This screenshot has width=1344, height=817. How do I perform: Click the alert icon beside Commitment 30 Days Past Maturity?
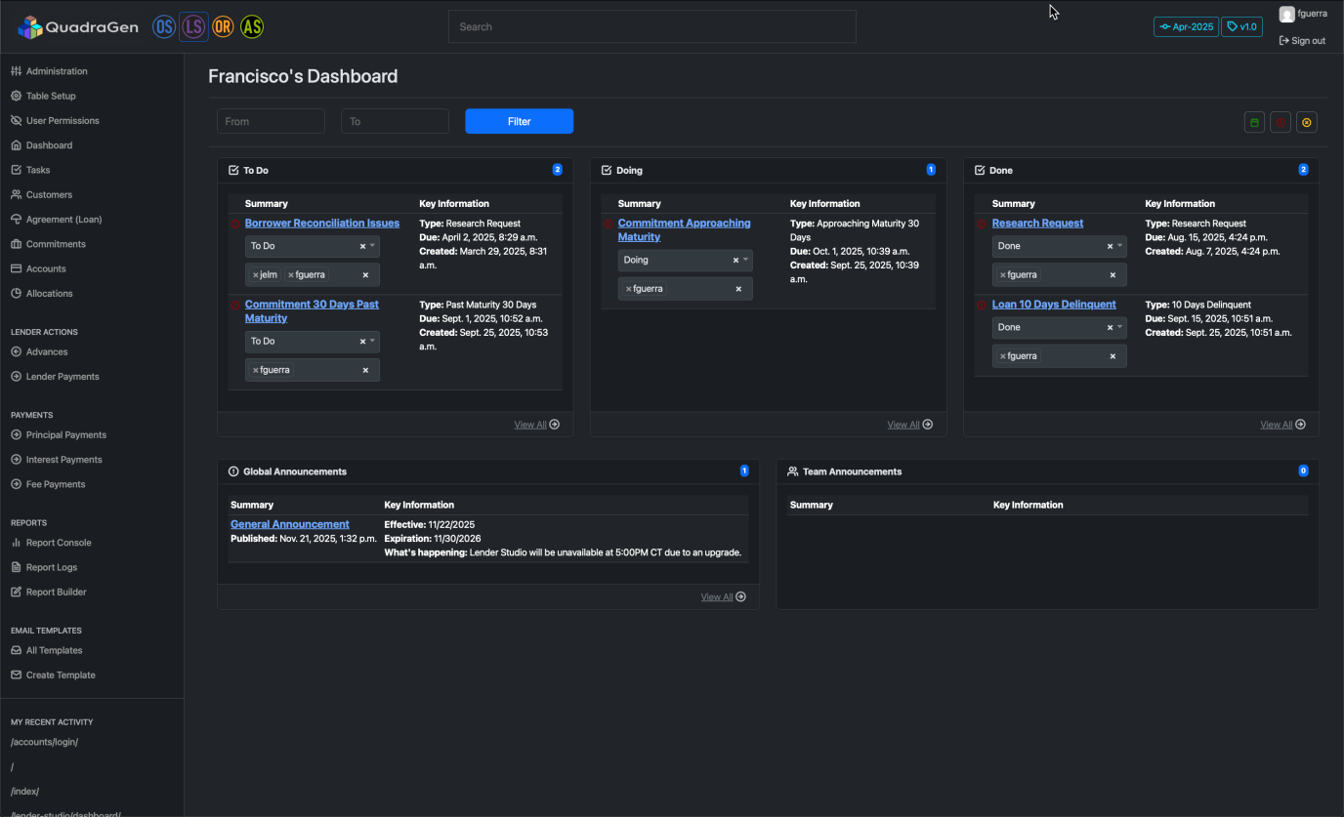point(235,305)
